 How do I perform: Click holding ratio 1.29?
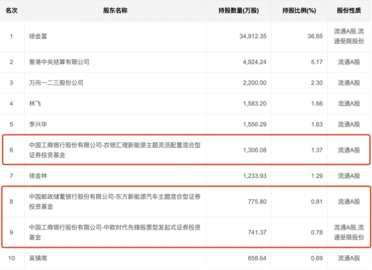[317, 176]
